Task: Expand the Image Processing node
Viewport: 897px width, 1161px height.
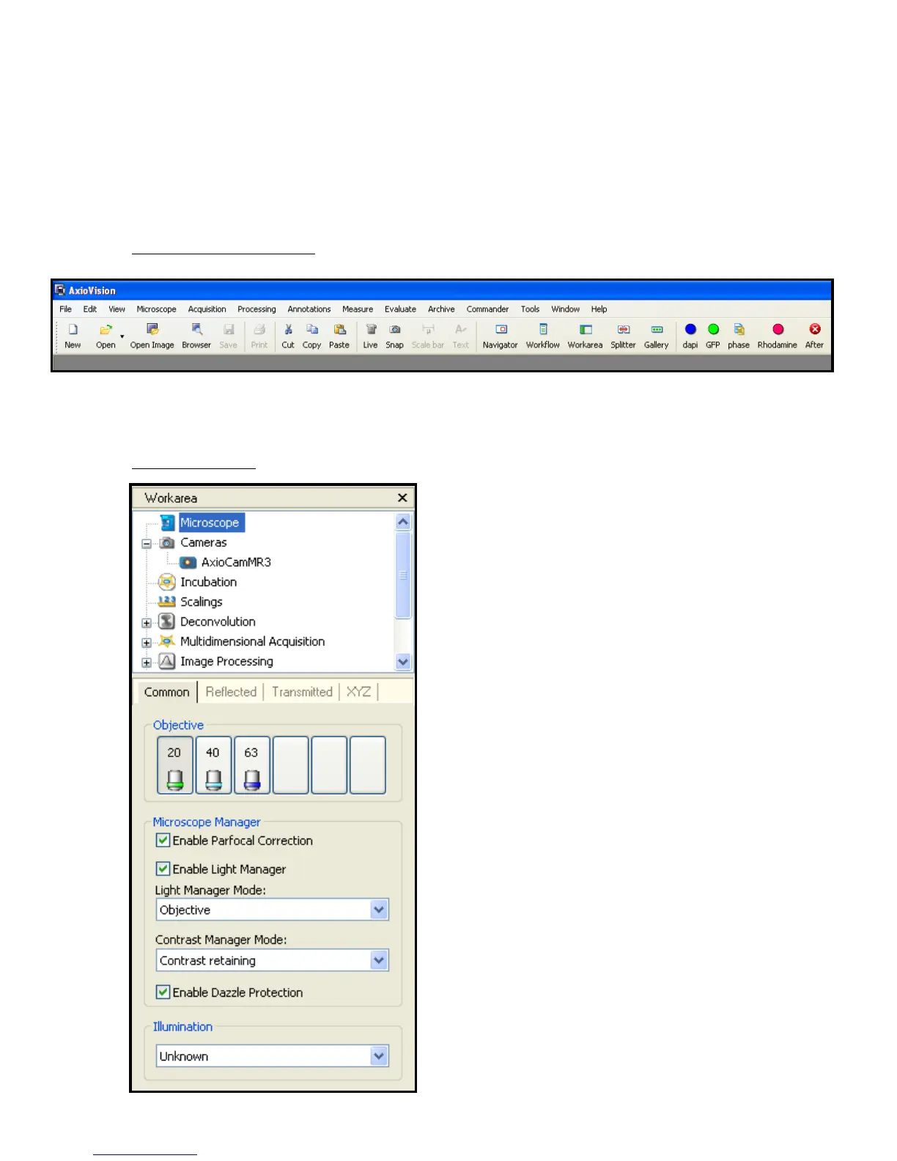Action: point(147,663)
